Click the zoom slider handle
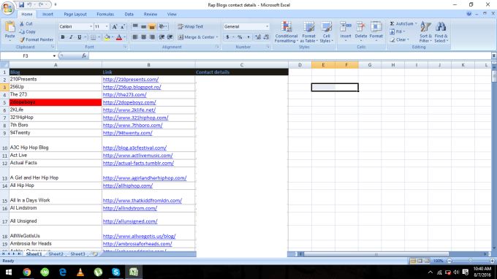 [471, 261]
